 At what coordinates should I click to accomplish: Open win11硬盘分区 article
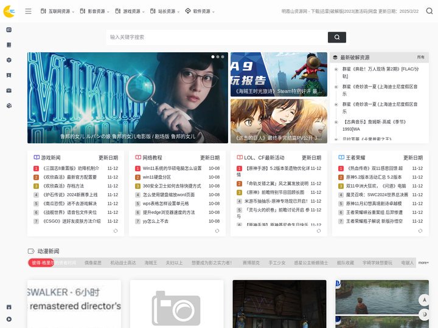pos(157,177)
